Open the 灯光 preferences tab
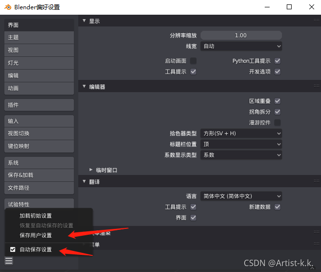The width and height of the screenshot is (321, 272). tap(39, 63)
